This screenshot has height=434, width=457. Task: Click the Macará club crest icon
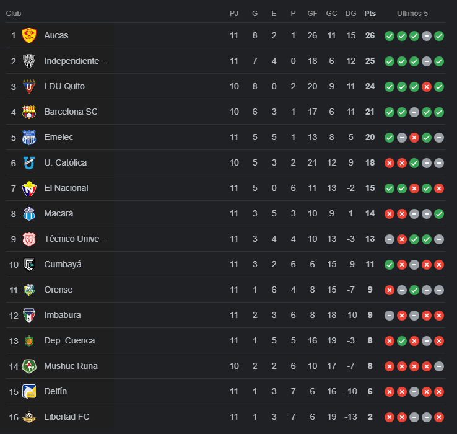(x=29, y=213)
